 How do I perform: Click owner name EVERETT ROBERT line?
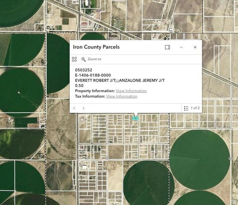pos(120,80)
